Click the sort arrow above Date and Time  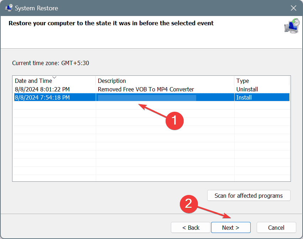tap(54, 77)
